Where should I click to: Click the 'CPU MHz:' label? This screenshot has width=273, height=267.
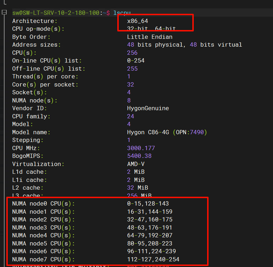(26, 148)
